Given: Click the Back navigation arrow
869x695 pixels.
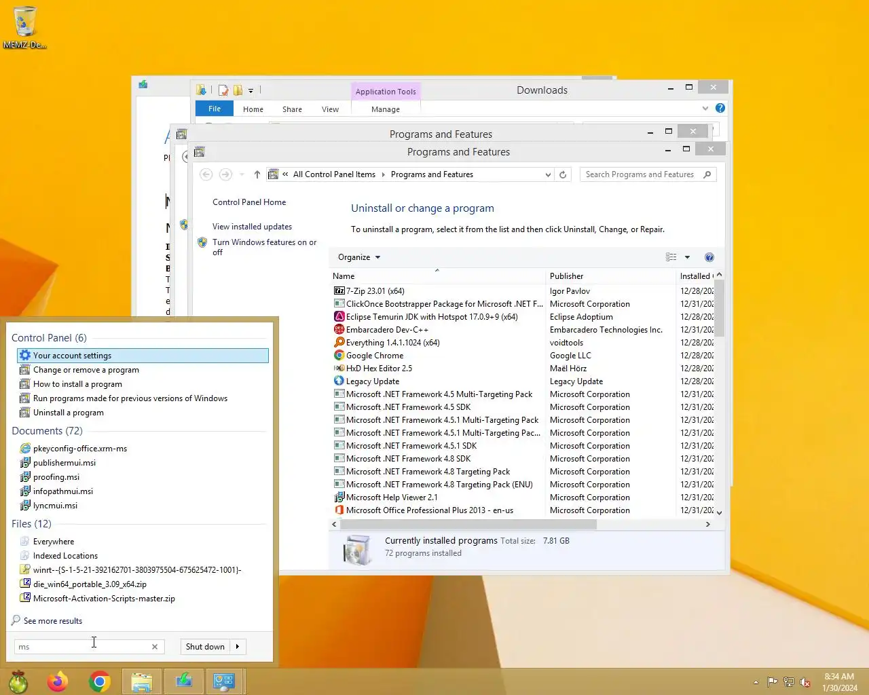Looking at the screenshot, I should pyautogui.click(x=206, y=174).
